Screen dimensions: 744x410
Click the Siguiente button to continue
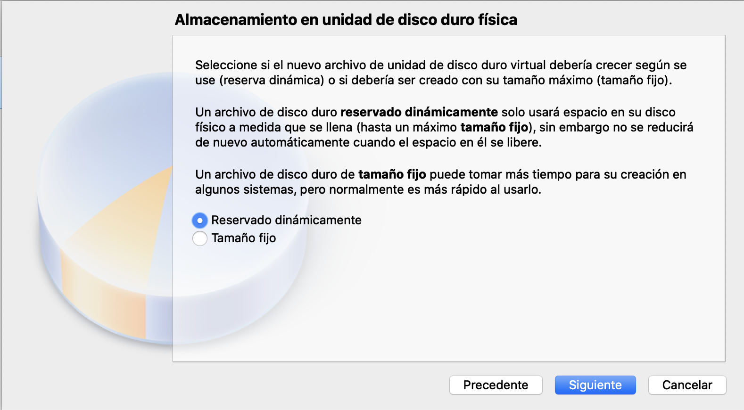595,385
